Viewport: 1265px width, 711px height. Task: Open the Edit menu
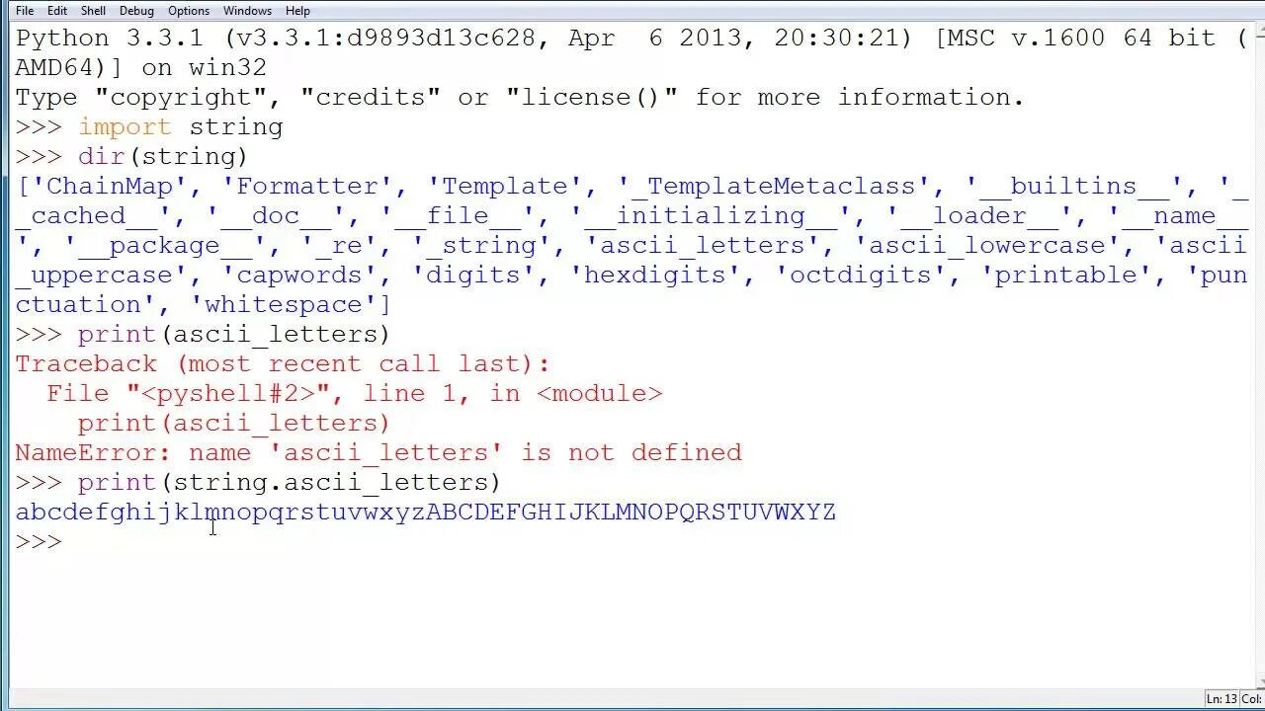(x=57, y=11)
